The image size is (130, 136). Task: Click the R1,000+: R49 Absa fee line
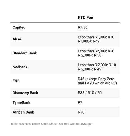pos(89,41)
